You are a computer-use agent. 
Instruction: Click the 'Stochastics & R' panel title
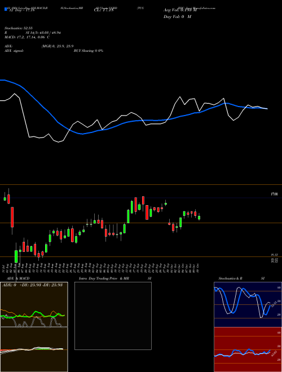230,278
